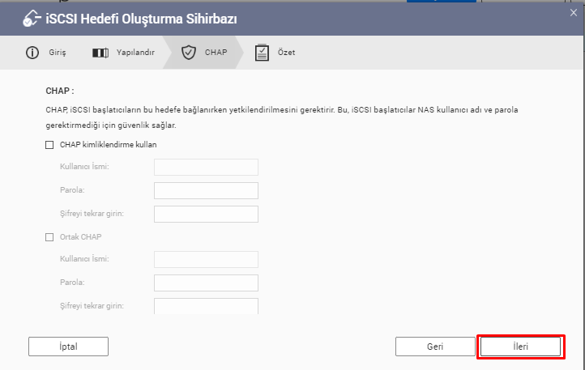Enable the Ortak CHAP checkbox

[x=49, y=237]
